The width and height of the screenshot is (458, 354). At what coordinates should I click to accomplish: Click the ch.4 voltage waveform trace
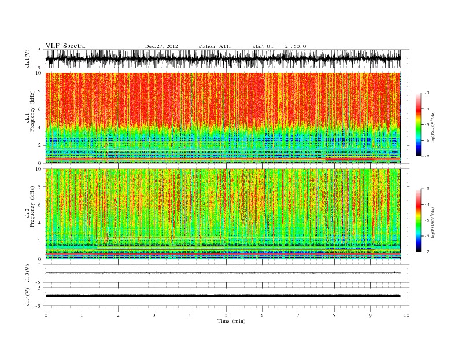tap(223, 296)
